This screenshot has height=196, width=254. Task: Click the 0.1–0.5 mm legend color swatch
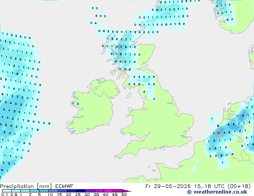point(7,191)
